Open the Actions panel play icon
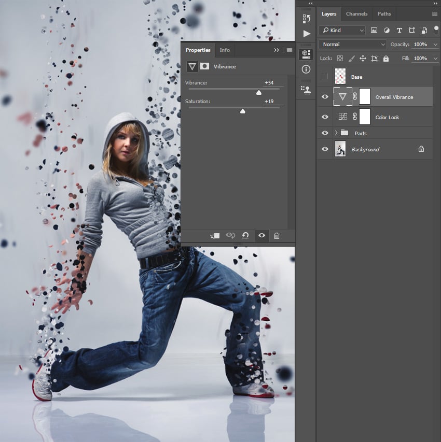 point(306,34)
